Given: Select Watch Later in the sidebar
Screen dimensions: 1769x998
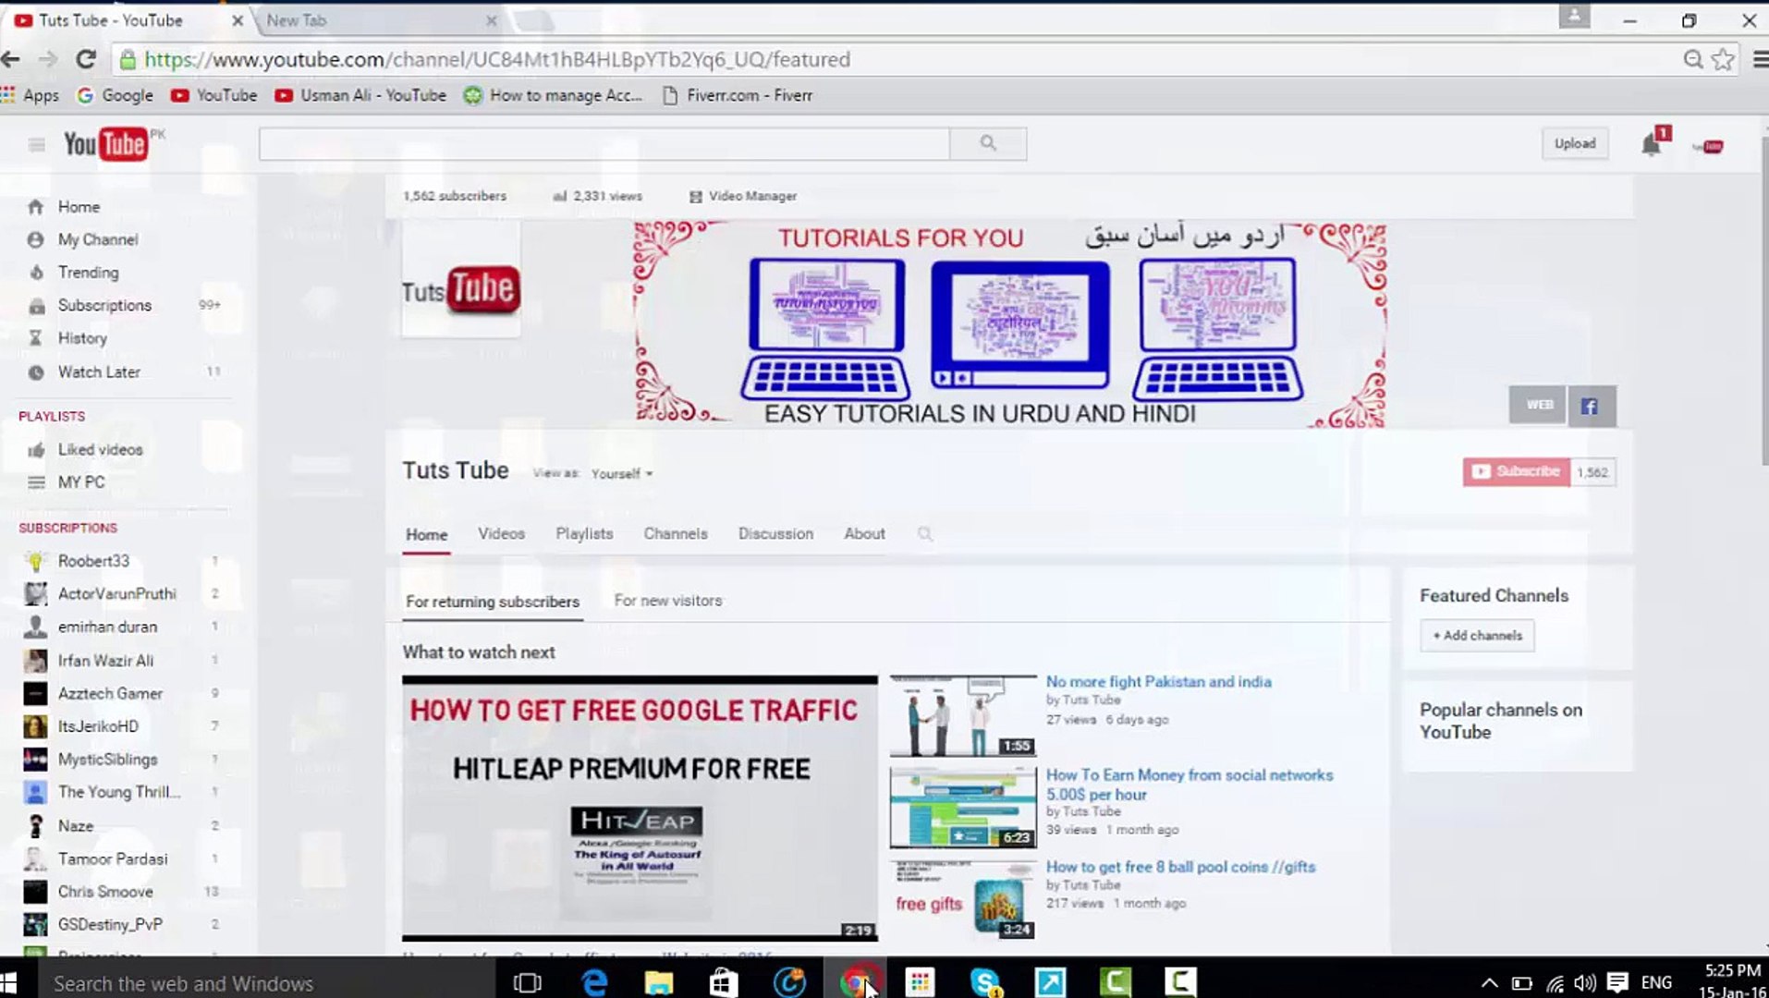Looking at the screenshot, I should tap(97, 371).
